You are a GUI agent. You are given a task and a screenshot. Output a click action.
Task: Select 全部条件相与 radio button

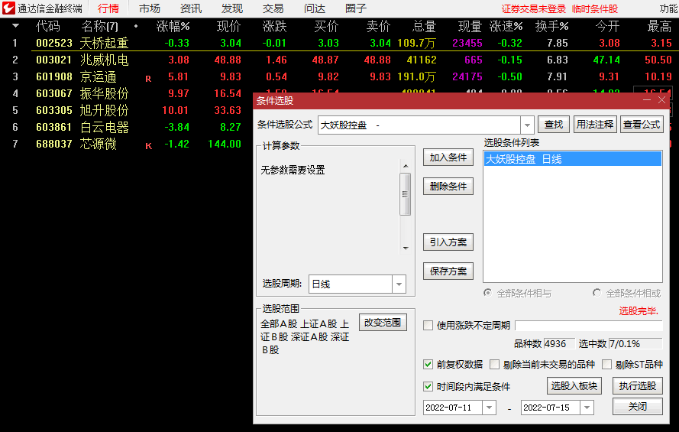point(487,293)
